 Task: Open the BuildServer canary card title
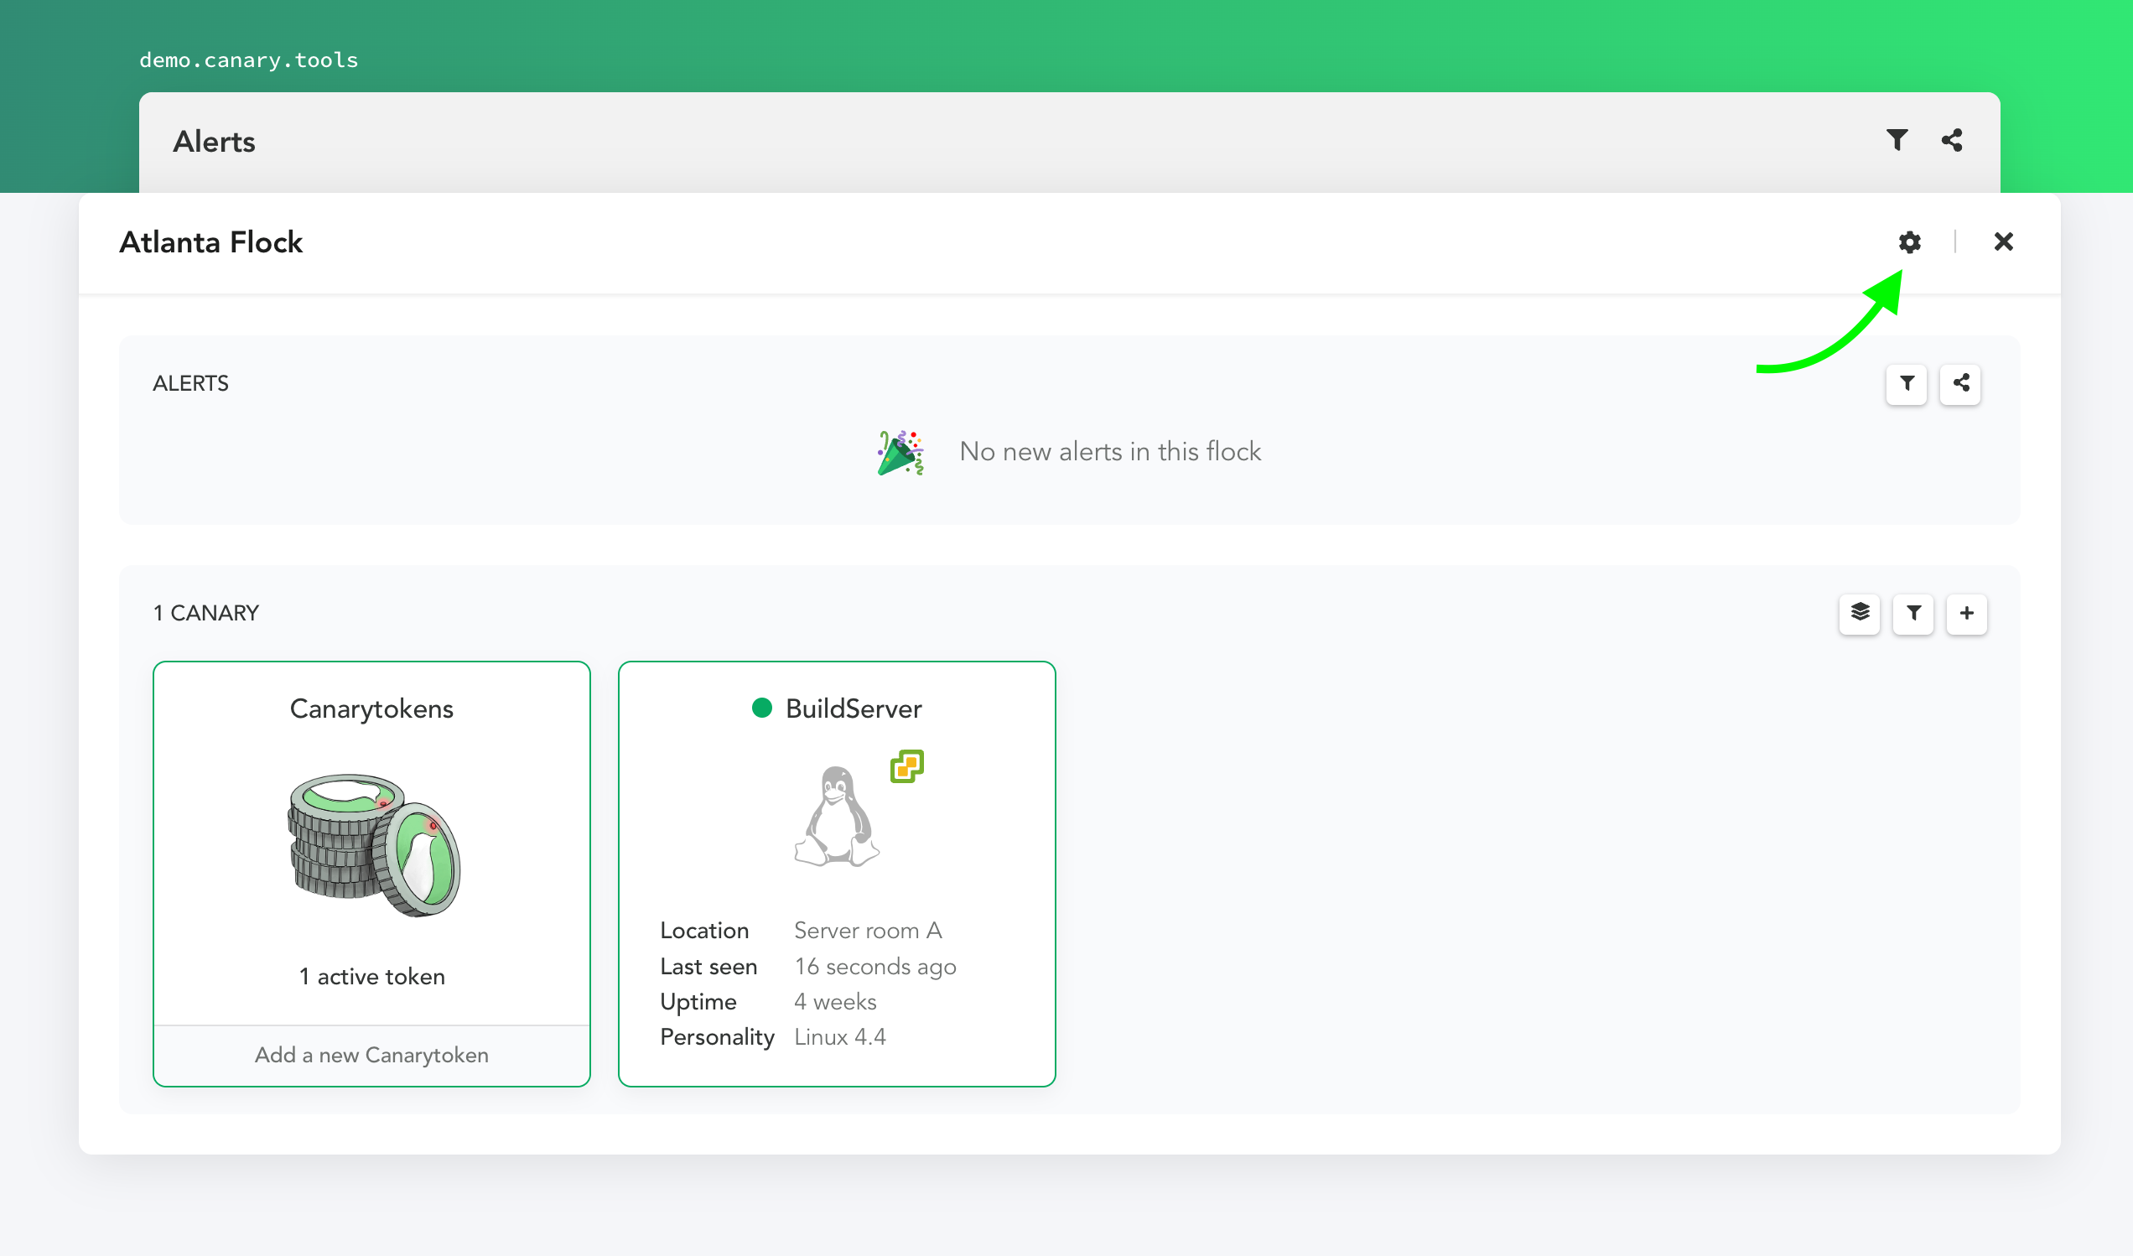click(854, 708)
